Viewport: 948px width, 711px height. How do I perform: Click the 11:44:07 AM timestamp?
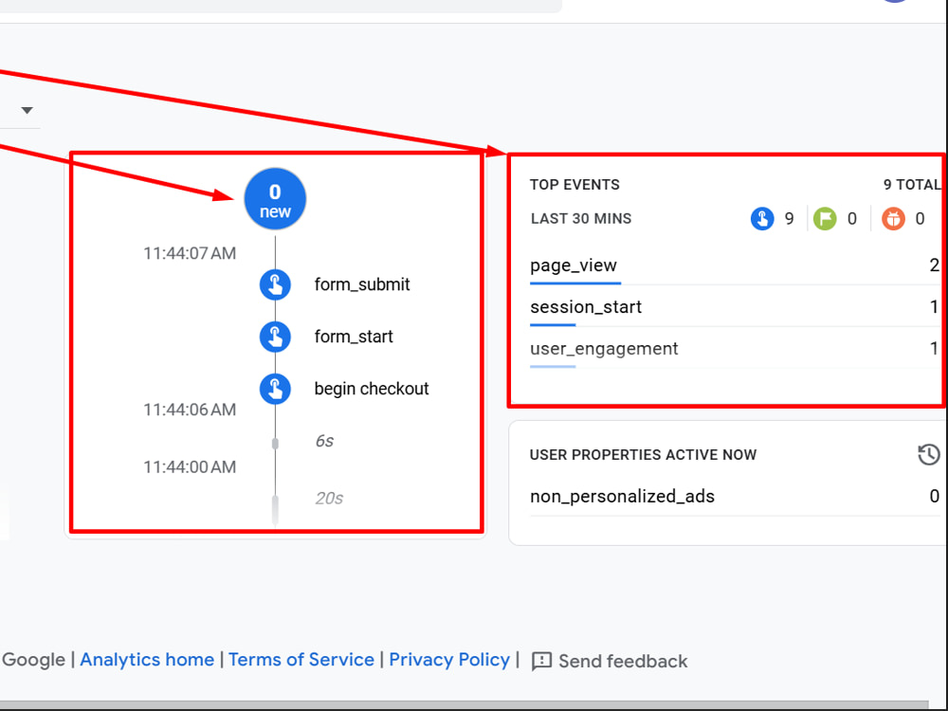[x=190, y=253]
